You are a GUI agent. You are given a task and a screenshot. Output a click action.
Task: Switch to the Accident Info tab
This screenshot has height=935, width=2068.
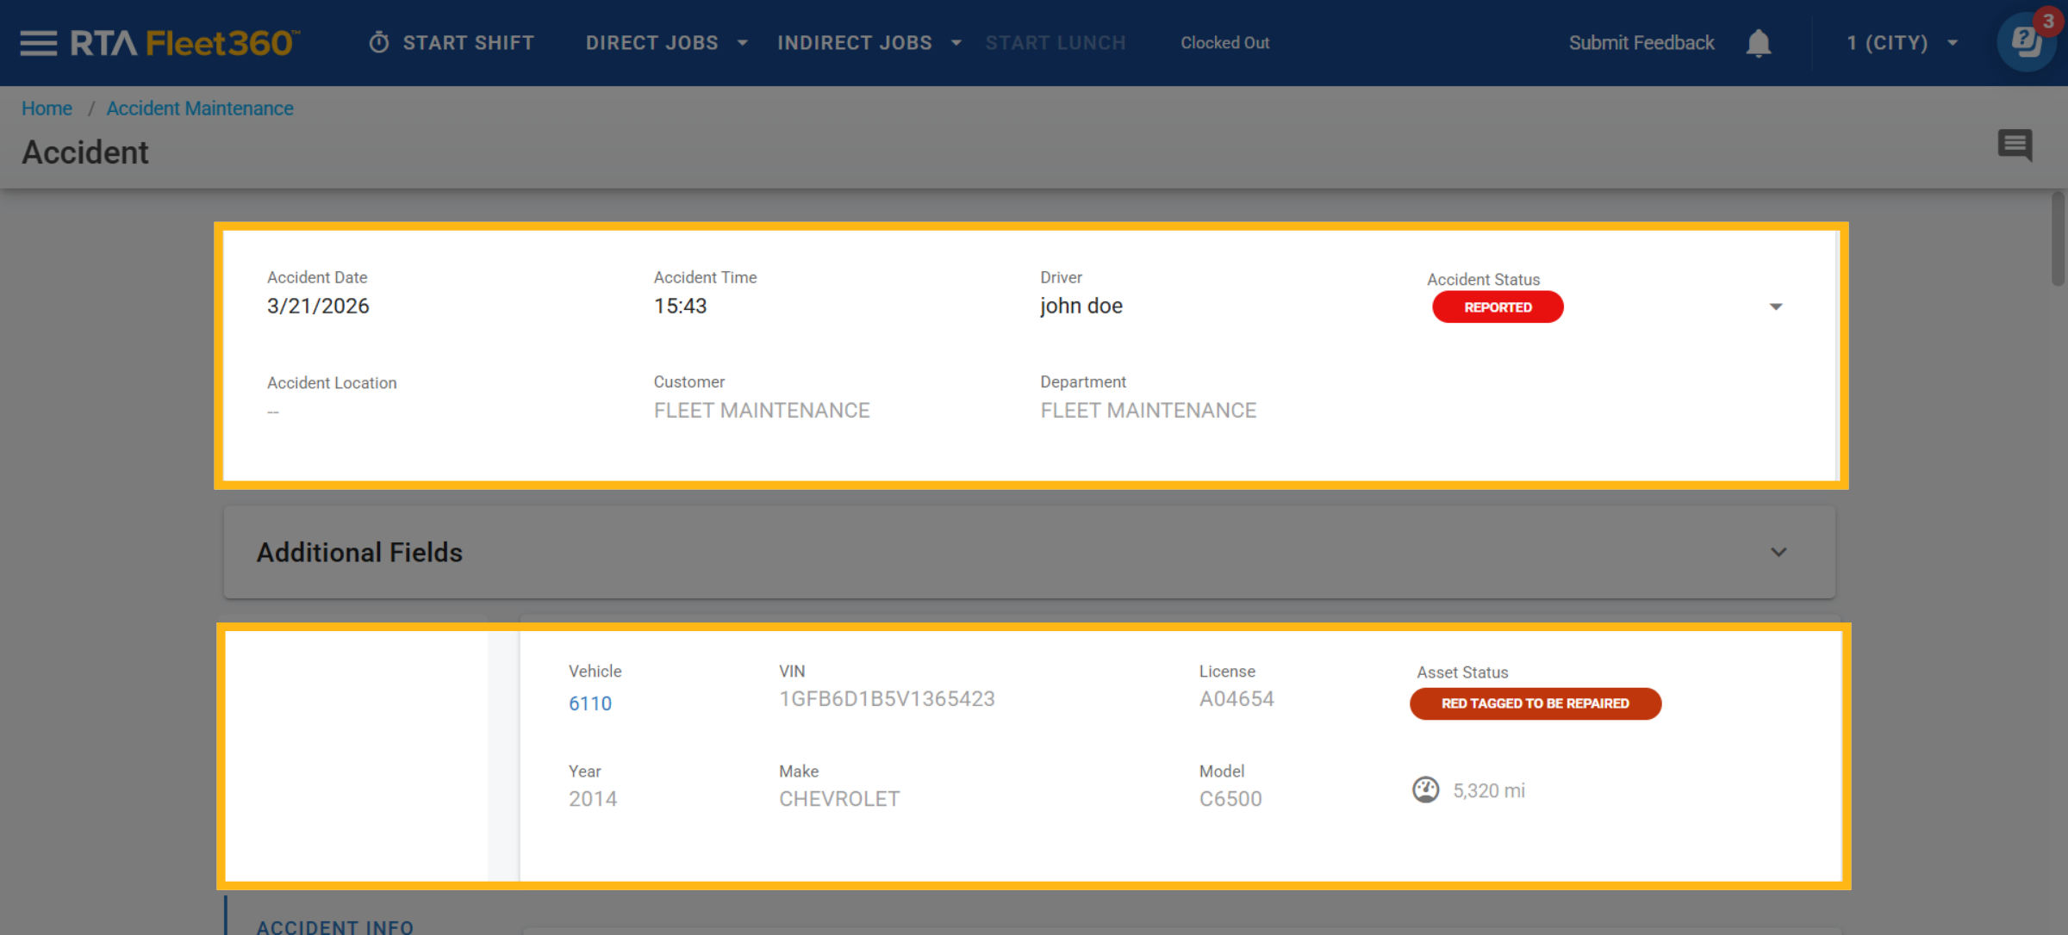(x=334, y=926)
